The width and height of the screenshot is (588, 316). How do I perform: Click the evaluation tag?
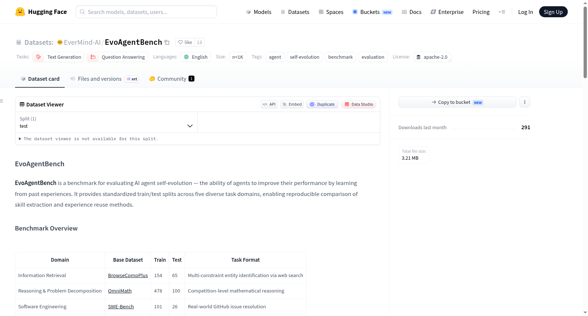click(x=373, y=57)
